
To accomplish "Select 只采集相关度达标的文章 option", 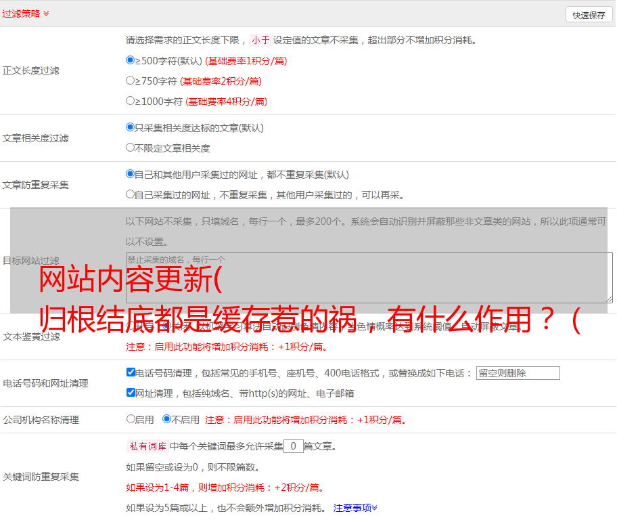I will click(x=131, y=127).
